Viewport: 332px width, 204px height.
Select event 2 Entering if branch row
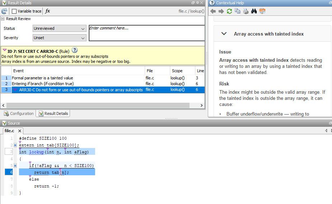(42, 84)
